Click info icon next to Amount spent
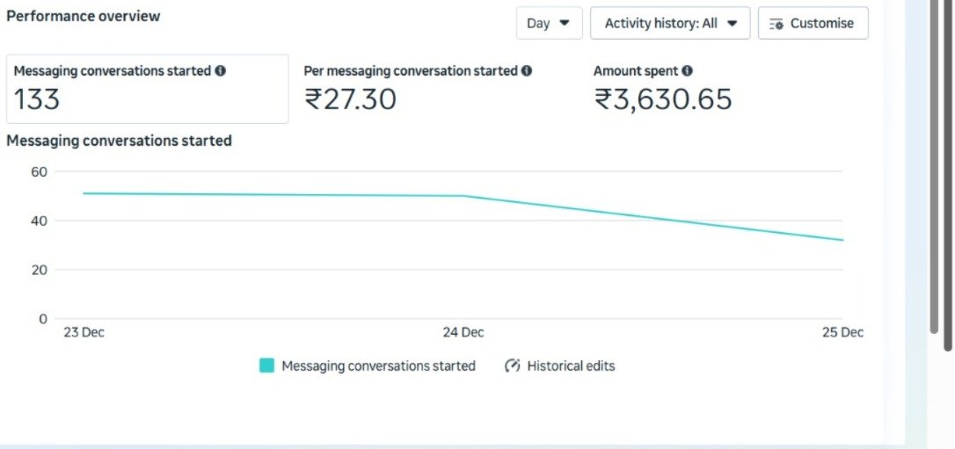Image resolution: width=955 pixels, height=449 pixels. [687, 71]
